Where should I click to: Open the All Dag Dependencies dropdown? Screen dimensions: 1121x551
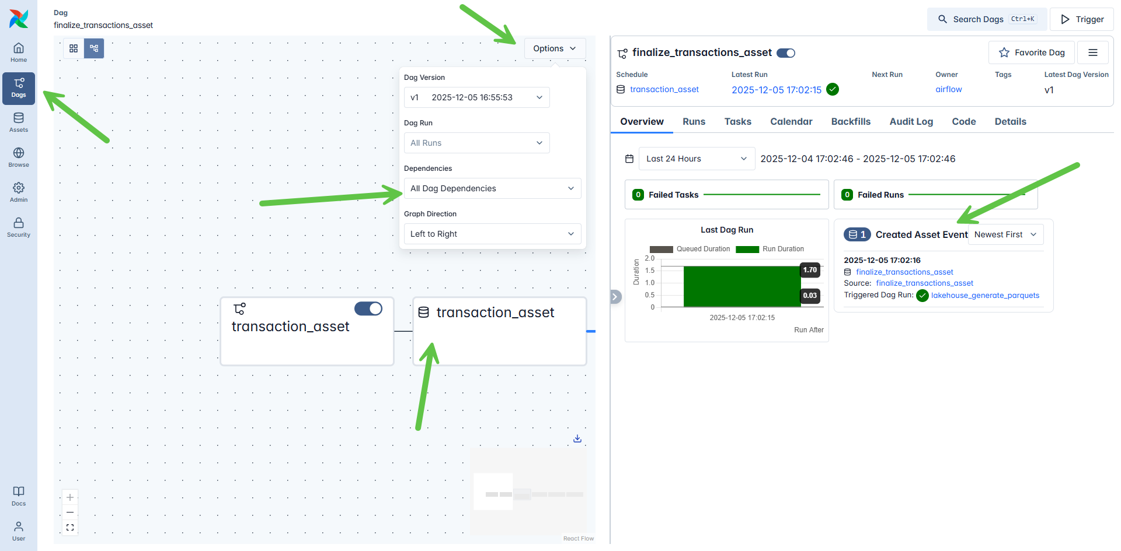tap(492, 188)
